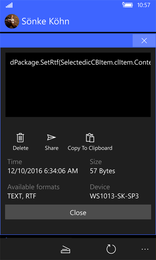156x260 pixels.
Task: Tap the battery charging status icon
Action: tap(127, 5)
